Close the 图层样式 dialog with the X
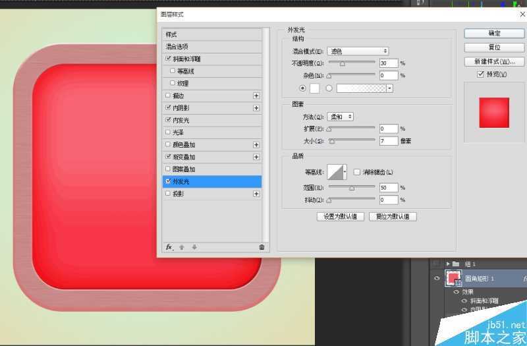Screen dimensions: 527x346 pyautogui.click(x=522, y=14)
